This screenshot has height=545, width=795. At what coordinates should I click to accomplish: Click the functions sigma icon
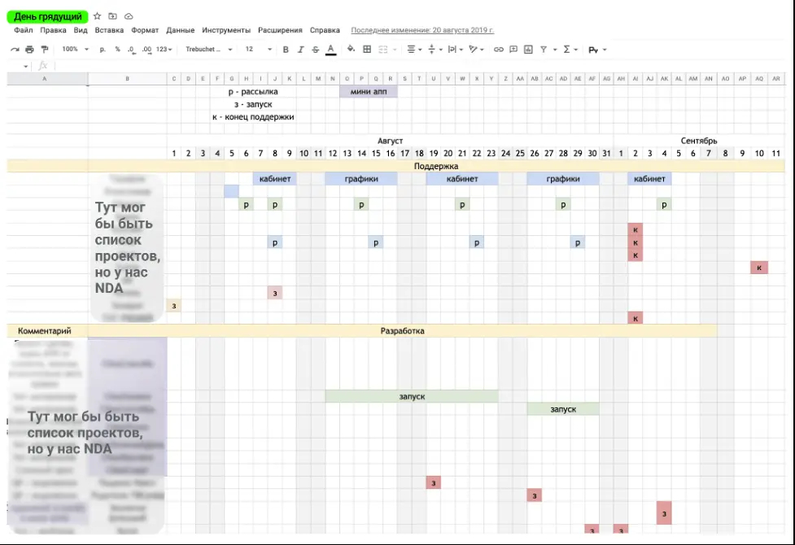coord(566,49)
